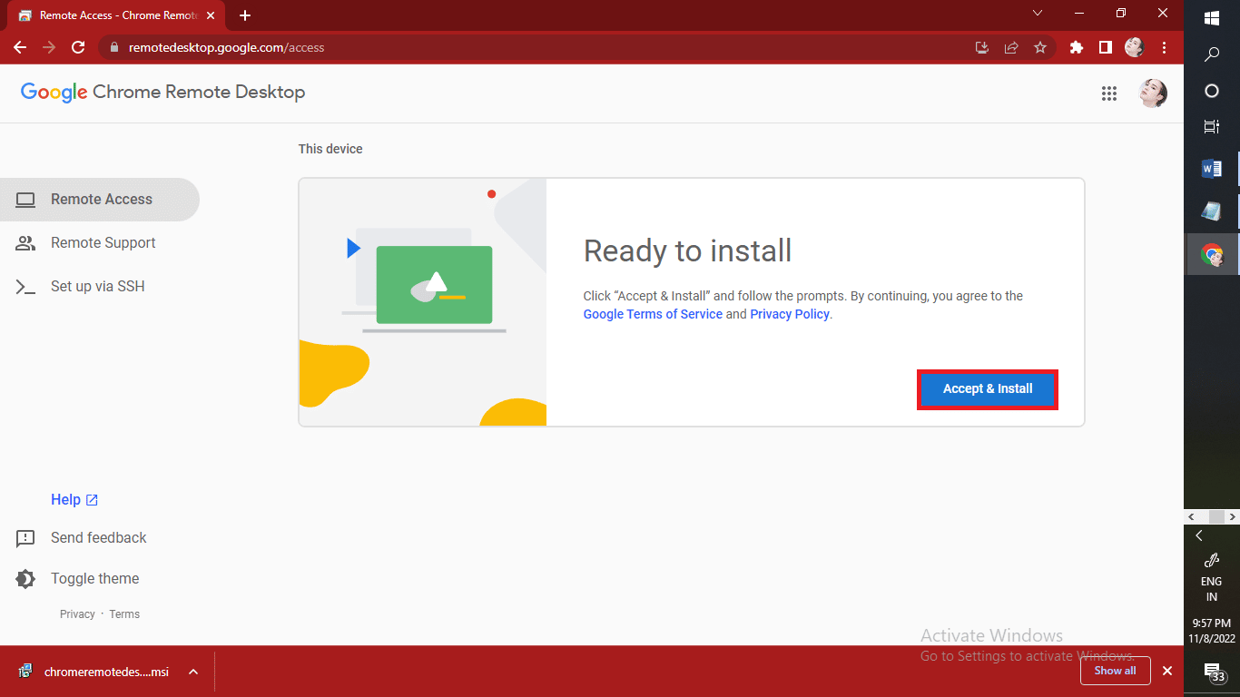Share the page via the share icon
Screen dimensions: 1240x697
click(1011, 47)
